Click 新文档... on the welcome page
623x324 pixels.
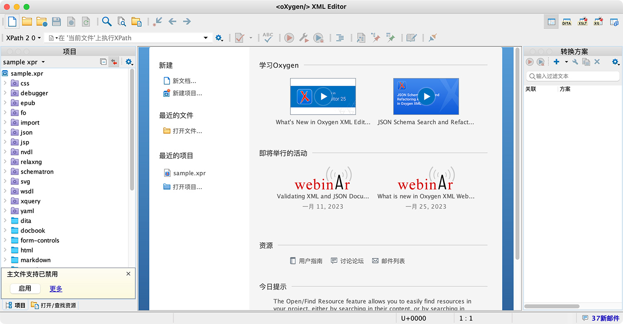click(180, 81)
